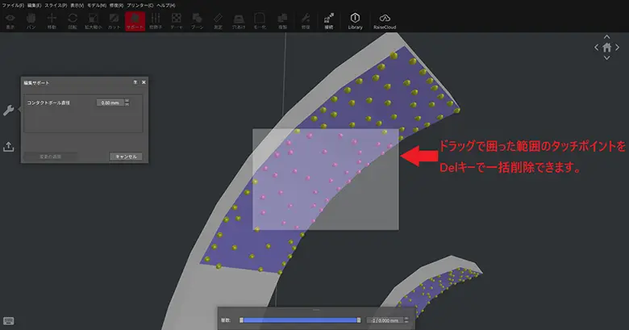The width and height of the screenshot is (629, 330).
Task: Select the 回転 (Rotate) tool
Action: click(x=73, y=19)
